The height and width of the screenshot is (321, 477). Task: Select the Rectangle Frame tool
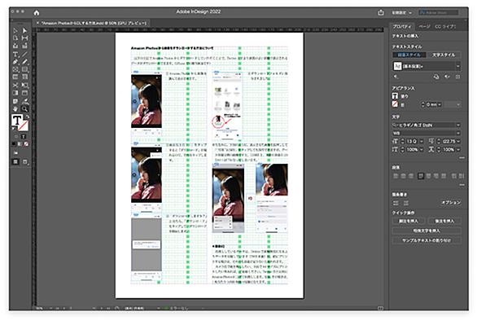tap(15, 69)
